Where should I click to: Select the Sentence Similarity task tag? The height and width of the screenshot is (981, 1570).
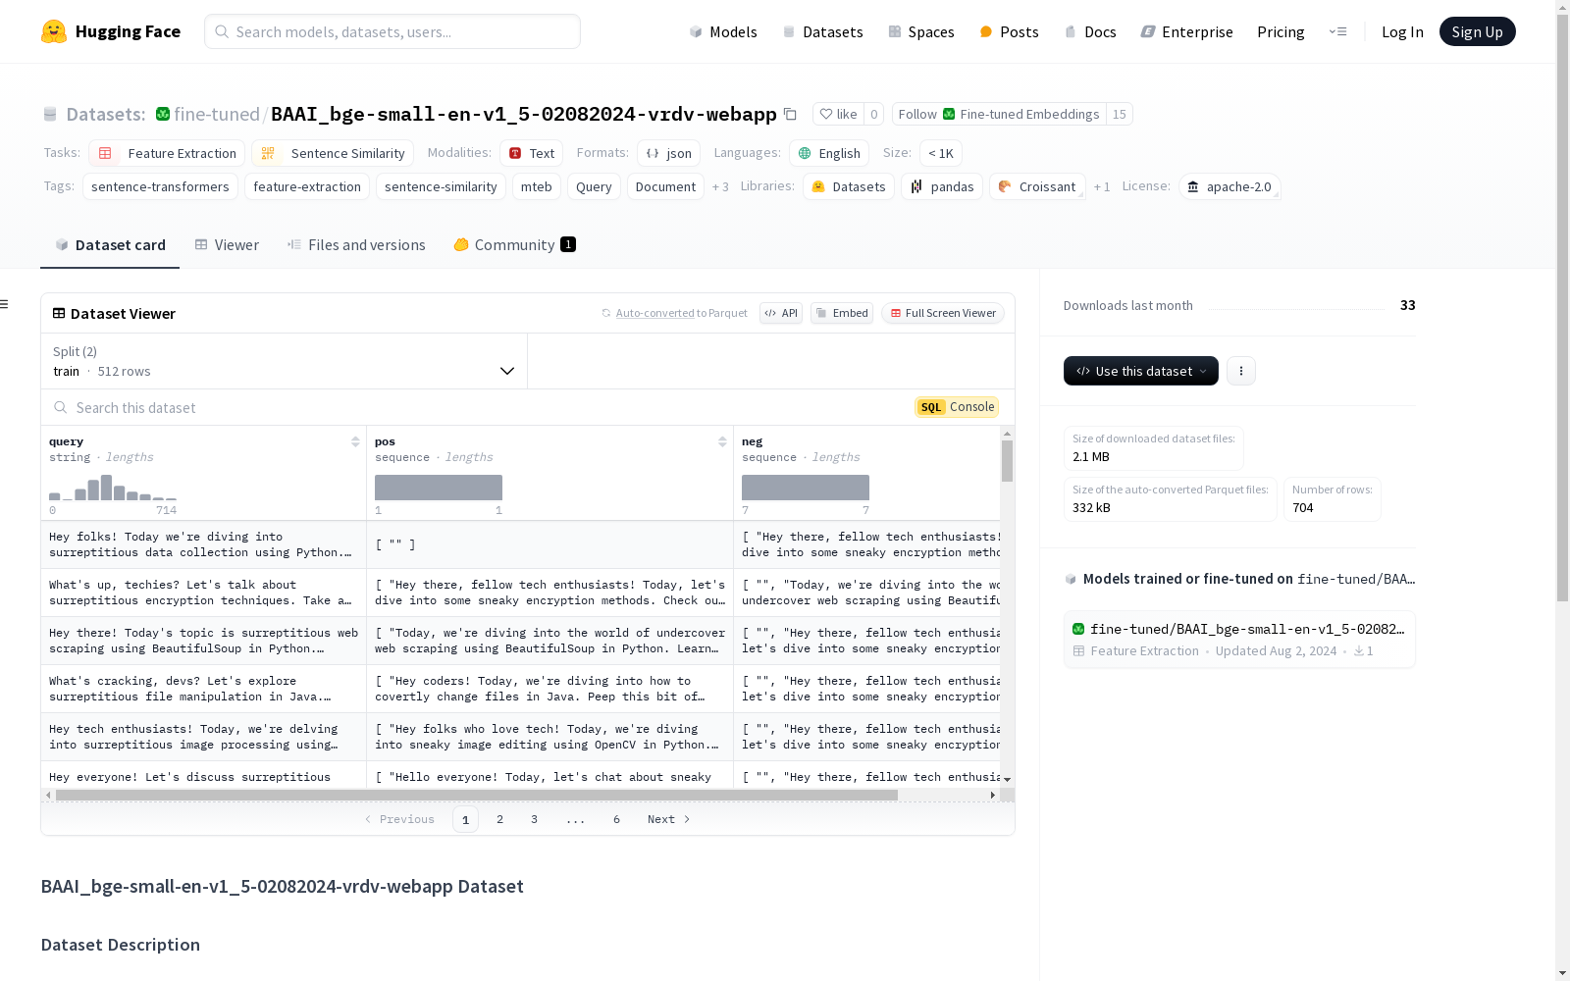coord(333,153)
